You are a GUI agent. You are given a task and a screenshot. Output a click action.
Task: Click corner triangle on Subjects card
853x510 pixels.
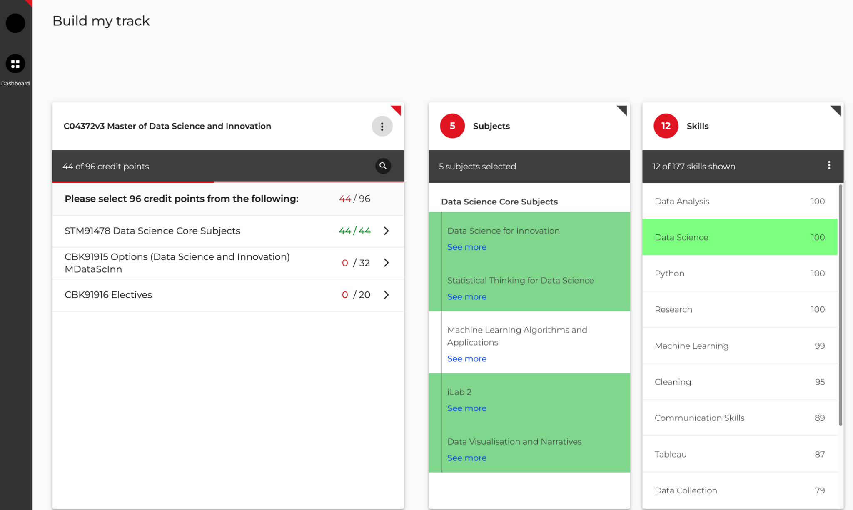coord(623,110)
